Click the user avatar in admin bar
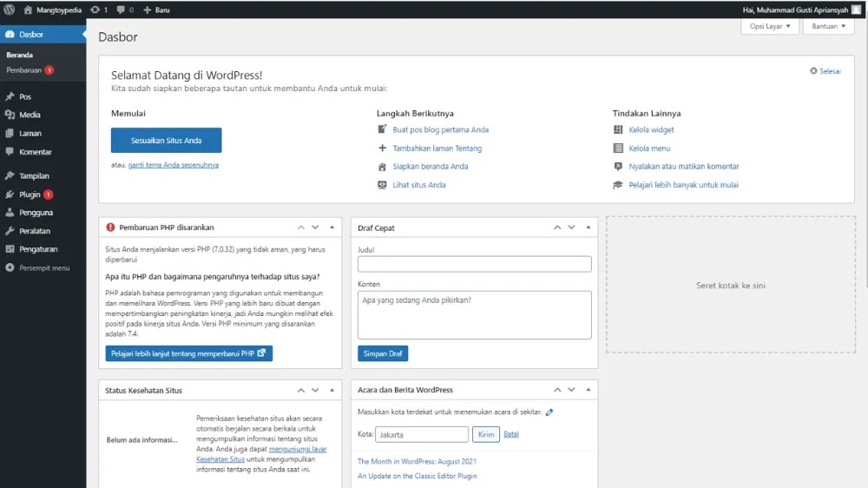Viewport: 868px width, 488px height. click(x=856, y=10)
